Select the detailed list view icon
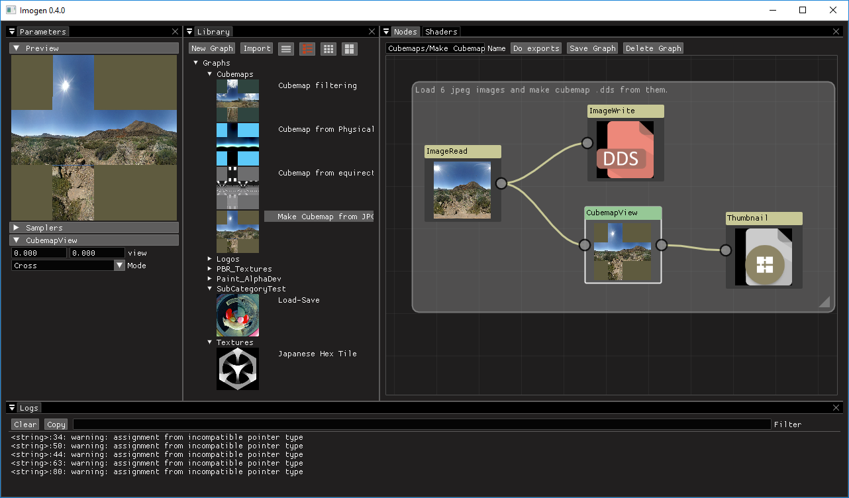849x498 pixels. (x=307, y=48)
